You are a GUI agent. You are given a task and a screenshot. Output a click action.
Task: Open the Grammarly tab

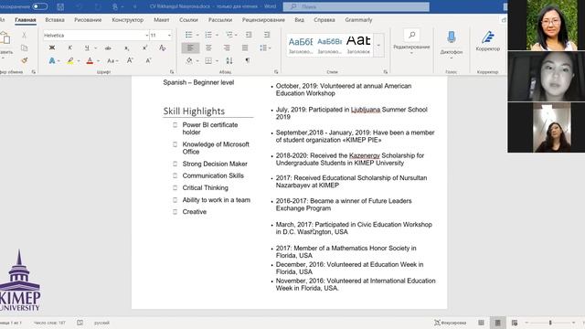[x=358, y=20]
